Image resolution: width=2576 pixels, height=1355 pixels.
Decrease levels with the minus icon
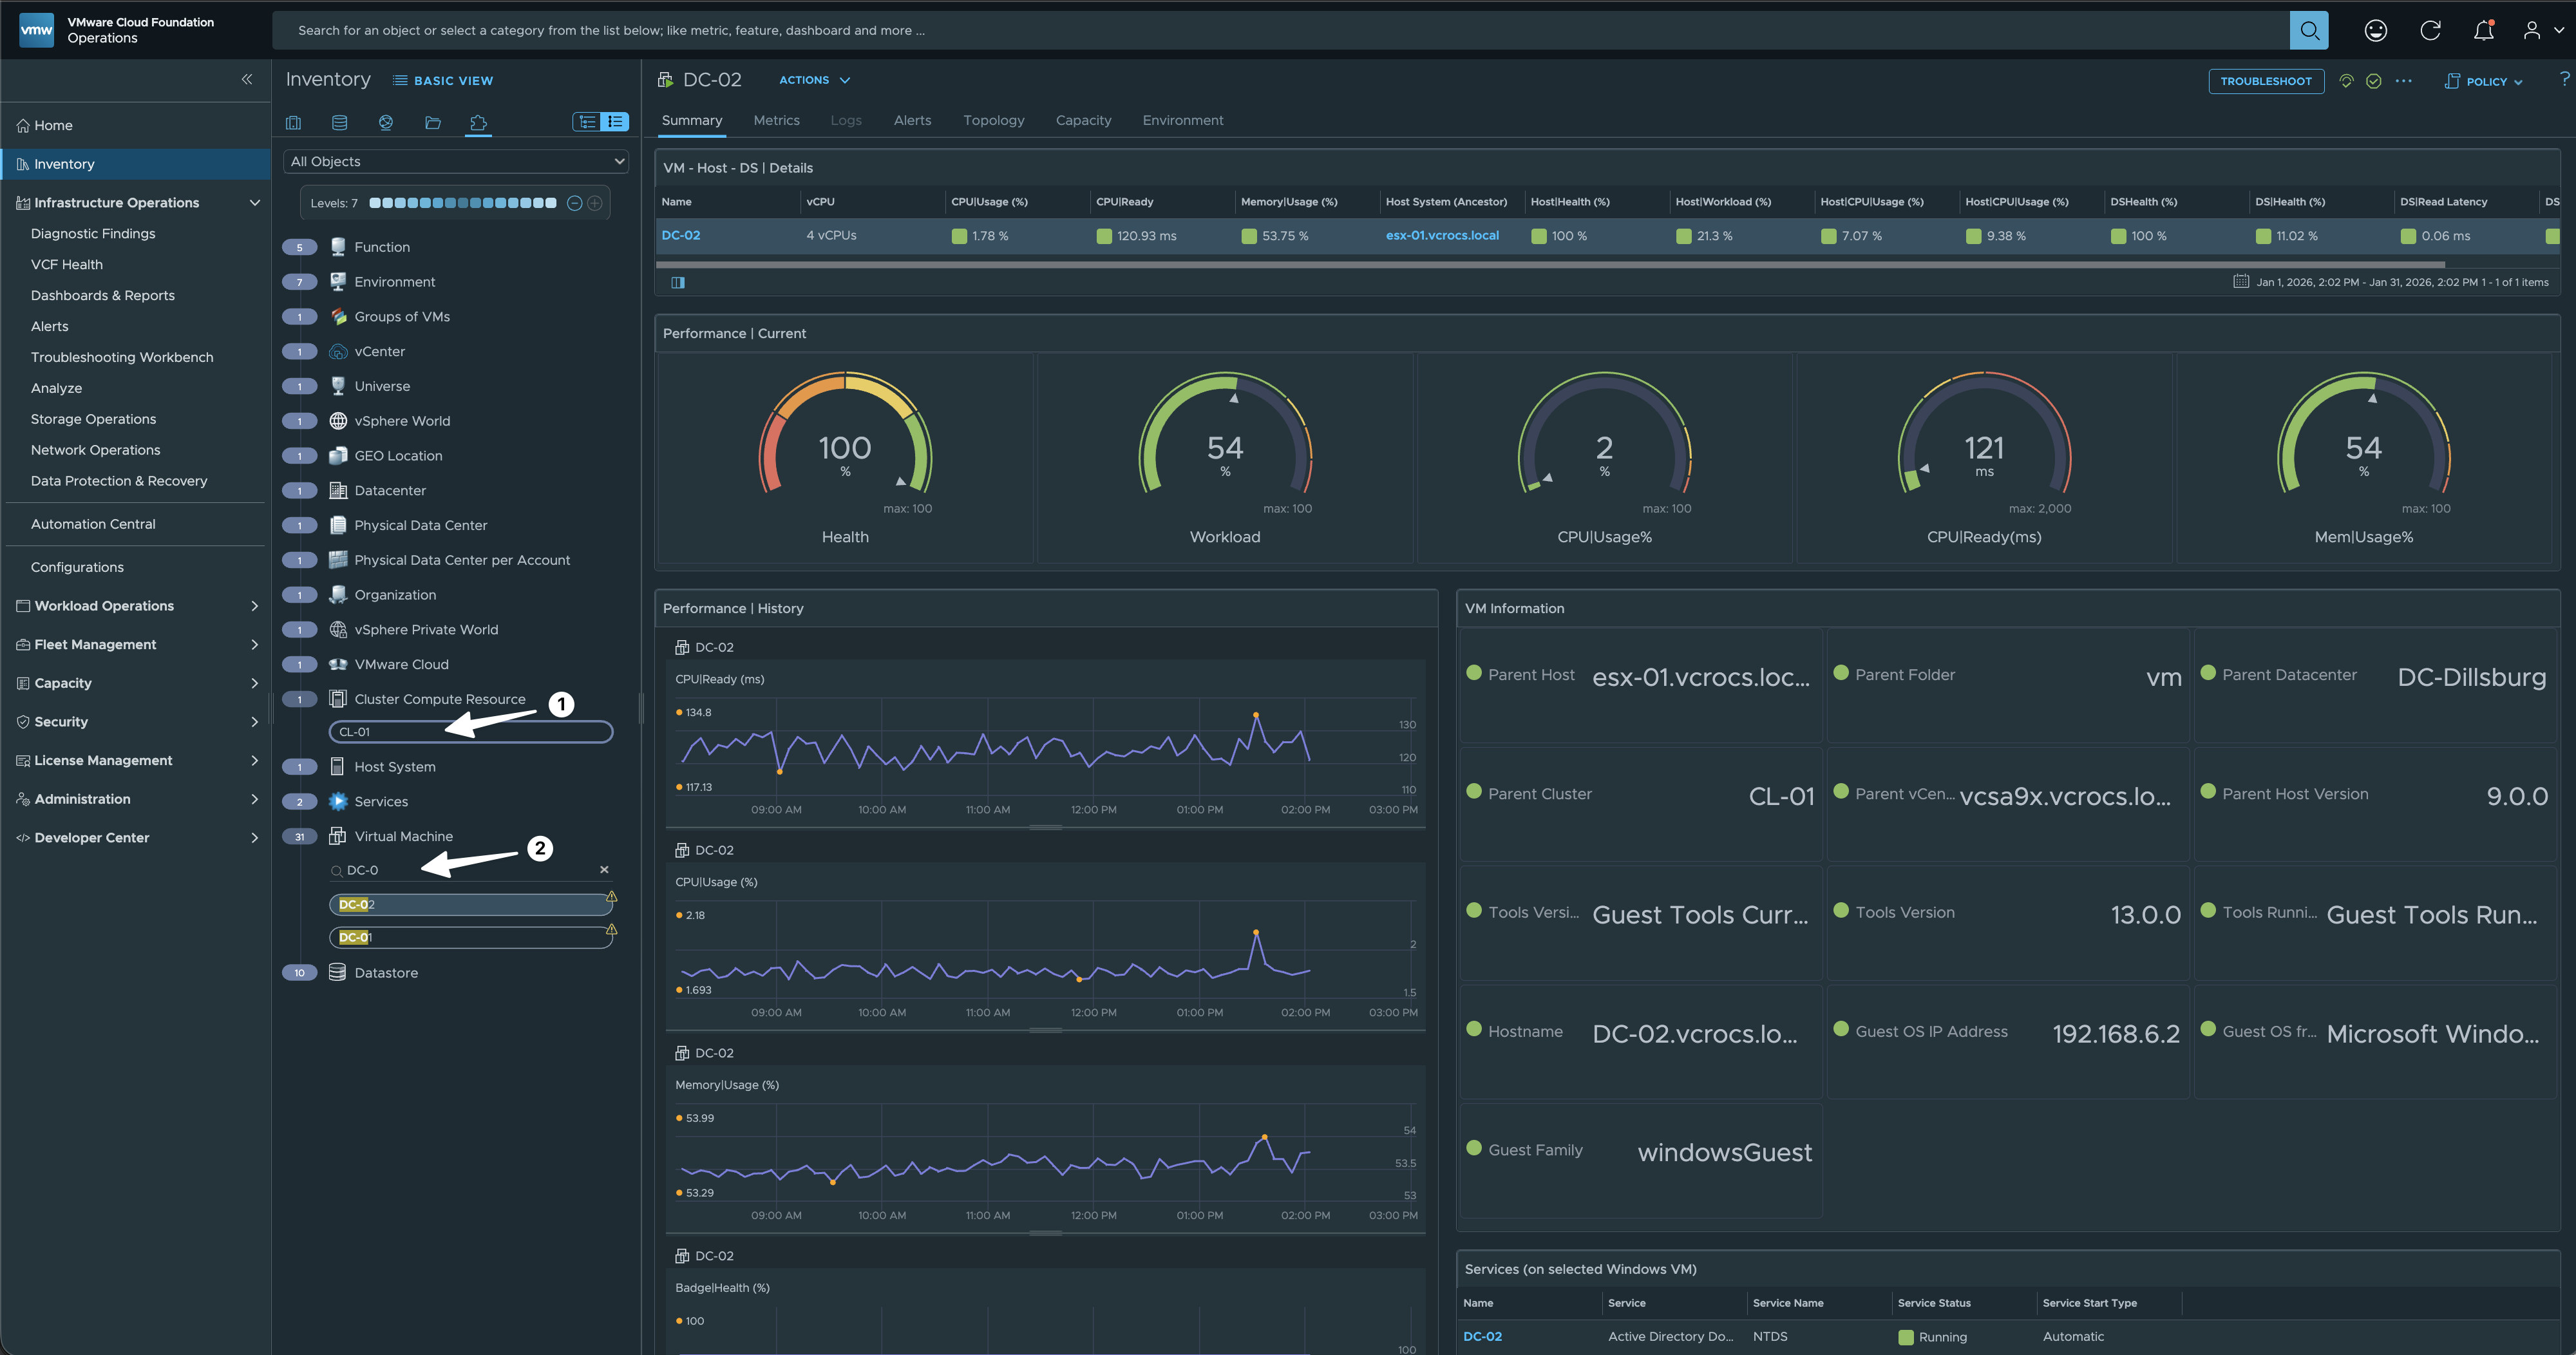[575, 203]
